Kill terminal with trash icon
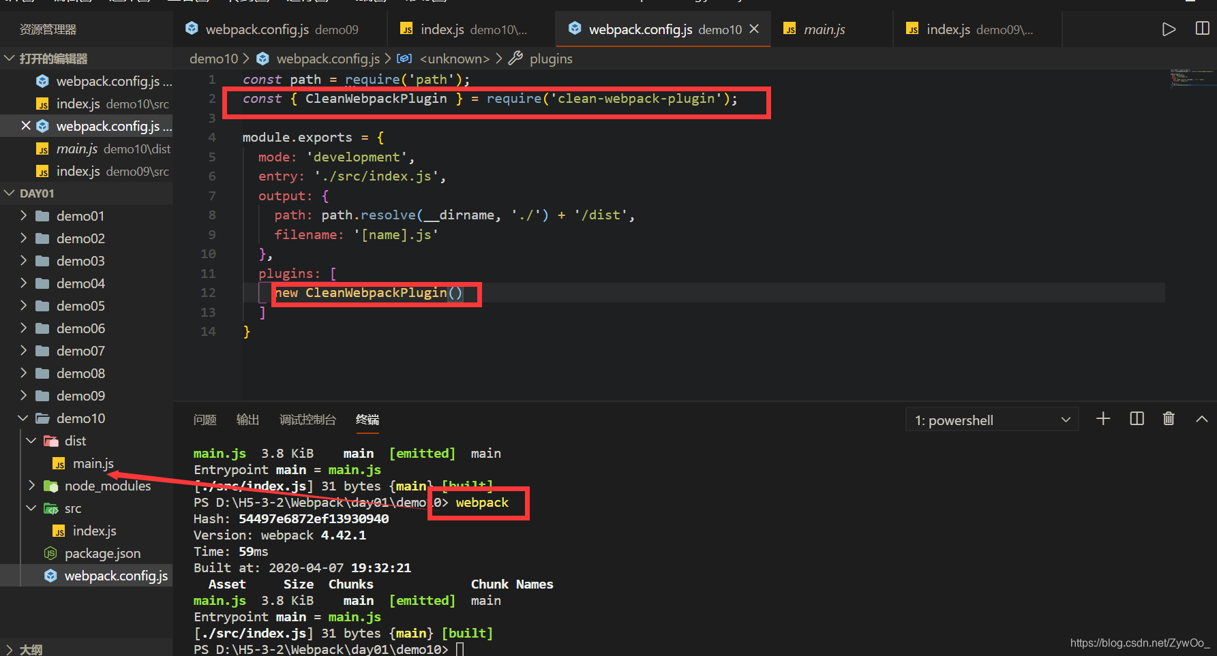 coord(1169,419)
